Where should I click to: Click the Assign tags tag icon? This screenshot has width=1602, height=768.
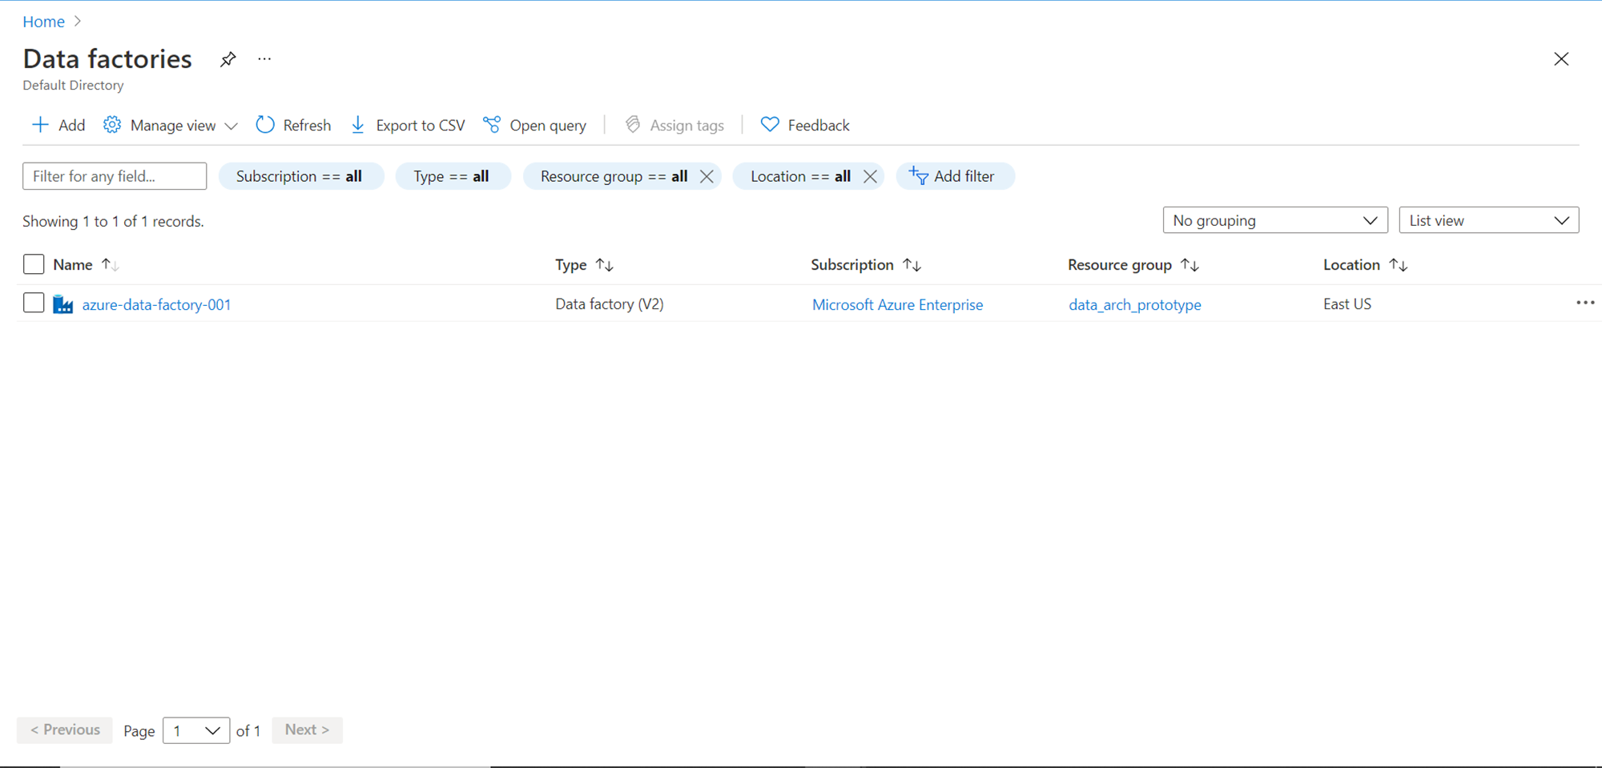(x=633, y=125)
